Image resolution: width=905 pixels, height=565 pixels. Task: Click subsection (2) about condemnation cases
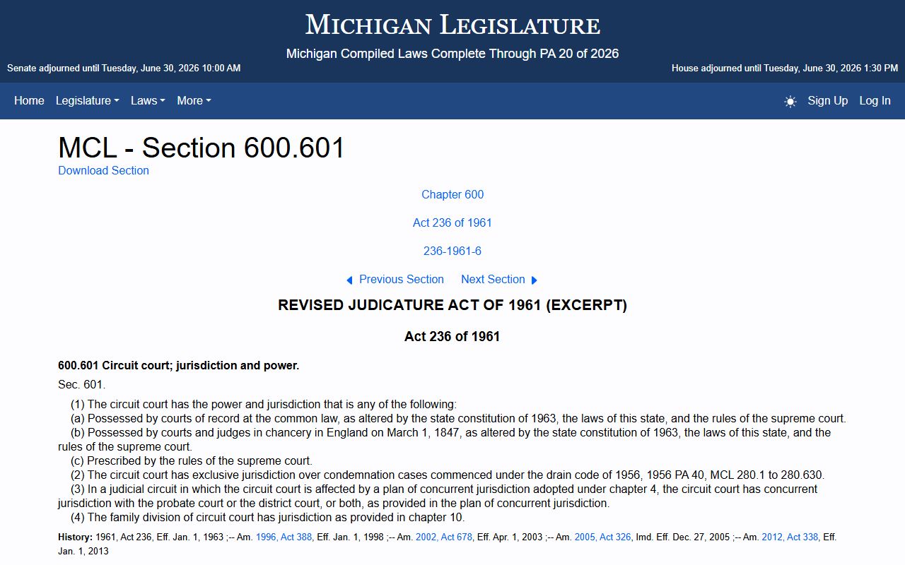point(448,475)
